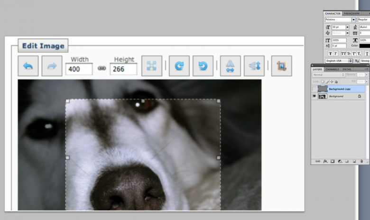Screen dimensions: 370x220
Task: Toggle Superscript text style
Action: [354, 54]
